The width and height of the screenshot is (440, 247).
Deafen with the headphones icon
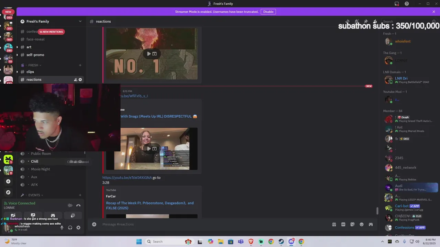(70, 227)
